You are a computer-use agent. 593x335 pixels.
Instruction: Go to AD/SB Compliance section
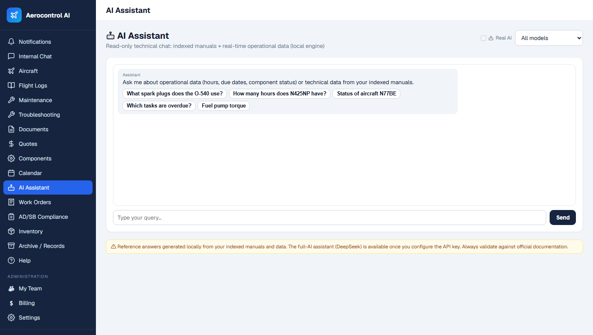pos(48,217)
